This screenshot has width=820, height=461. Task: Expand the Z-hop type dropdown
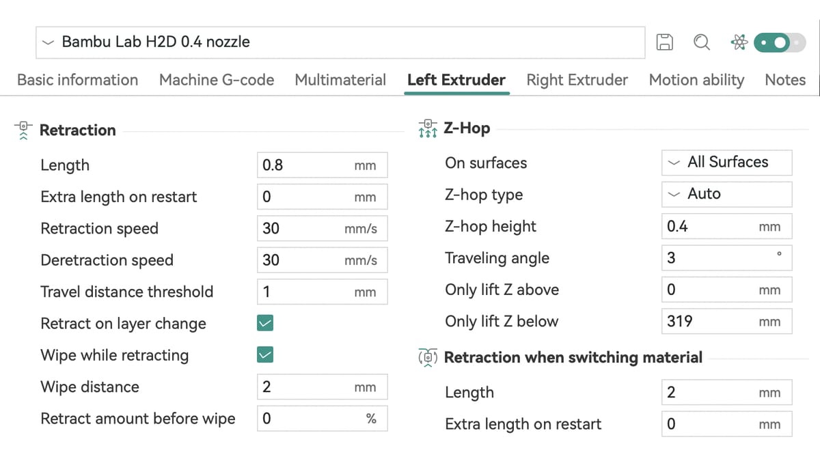pyautogui.click(x=727, y=194)
